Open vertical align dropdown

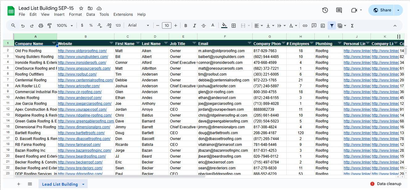click(x=270, y=26)
